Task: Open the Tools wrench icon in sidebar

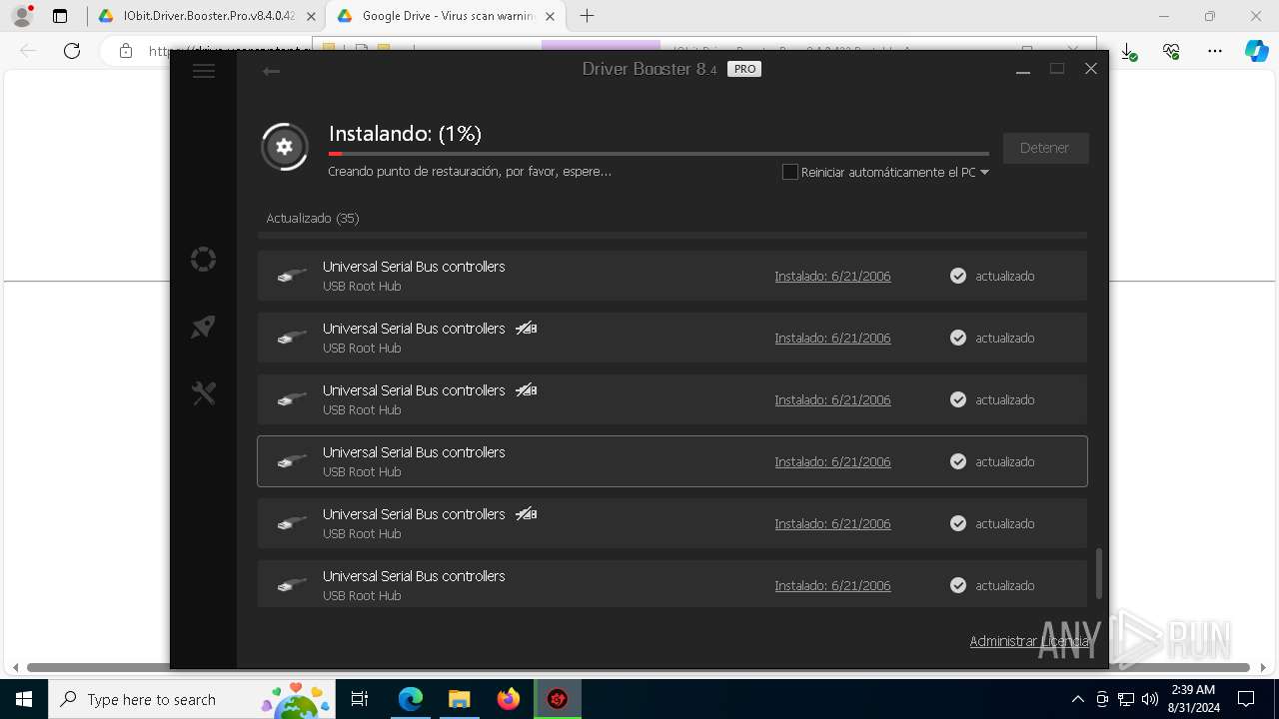Action: click(204, 393)
